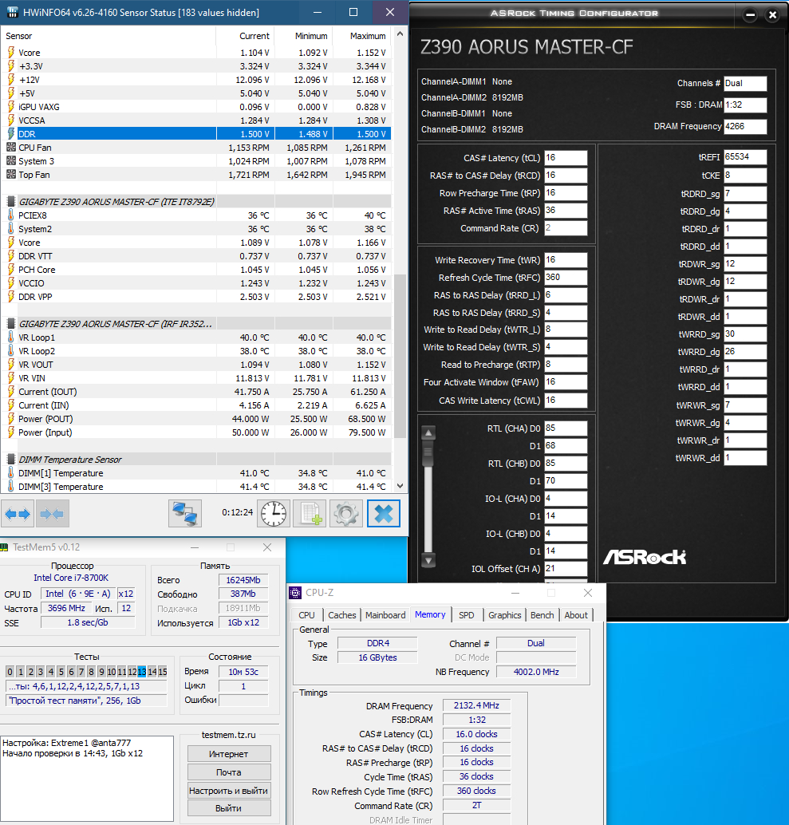Click the clock reset-timer icon in HWiNFO
The width and height of the screenshot is (789, 825).
point(274,514)
